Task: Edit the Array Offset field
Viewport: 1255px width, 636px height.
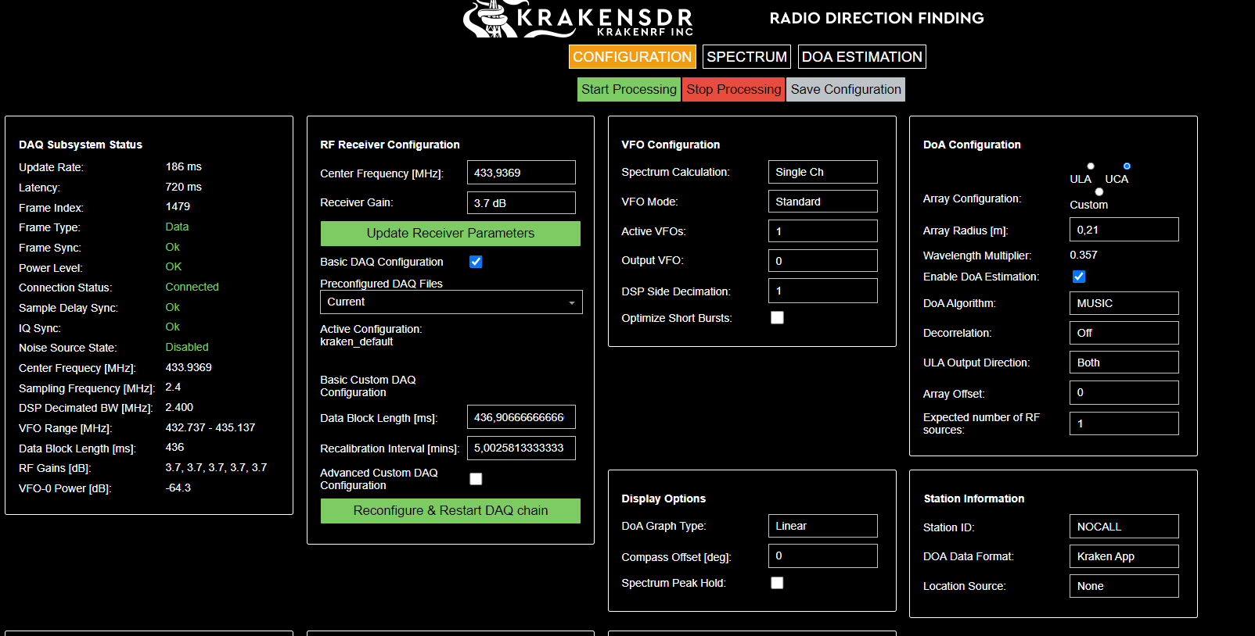Action: (x=1124, y=392)
